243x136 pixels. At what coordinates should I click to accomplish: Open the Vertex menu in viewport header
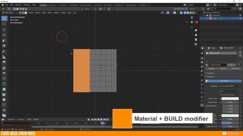click(57, 12)
